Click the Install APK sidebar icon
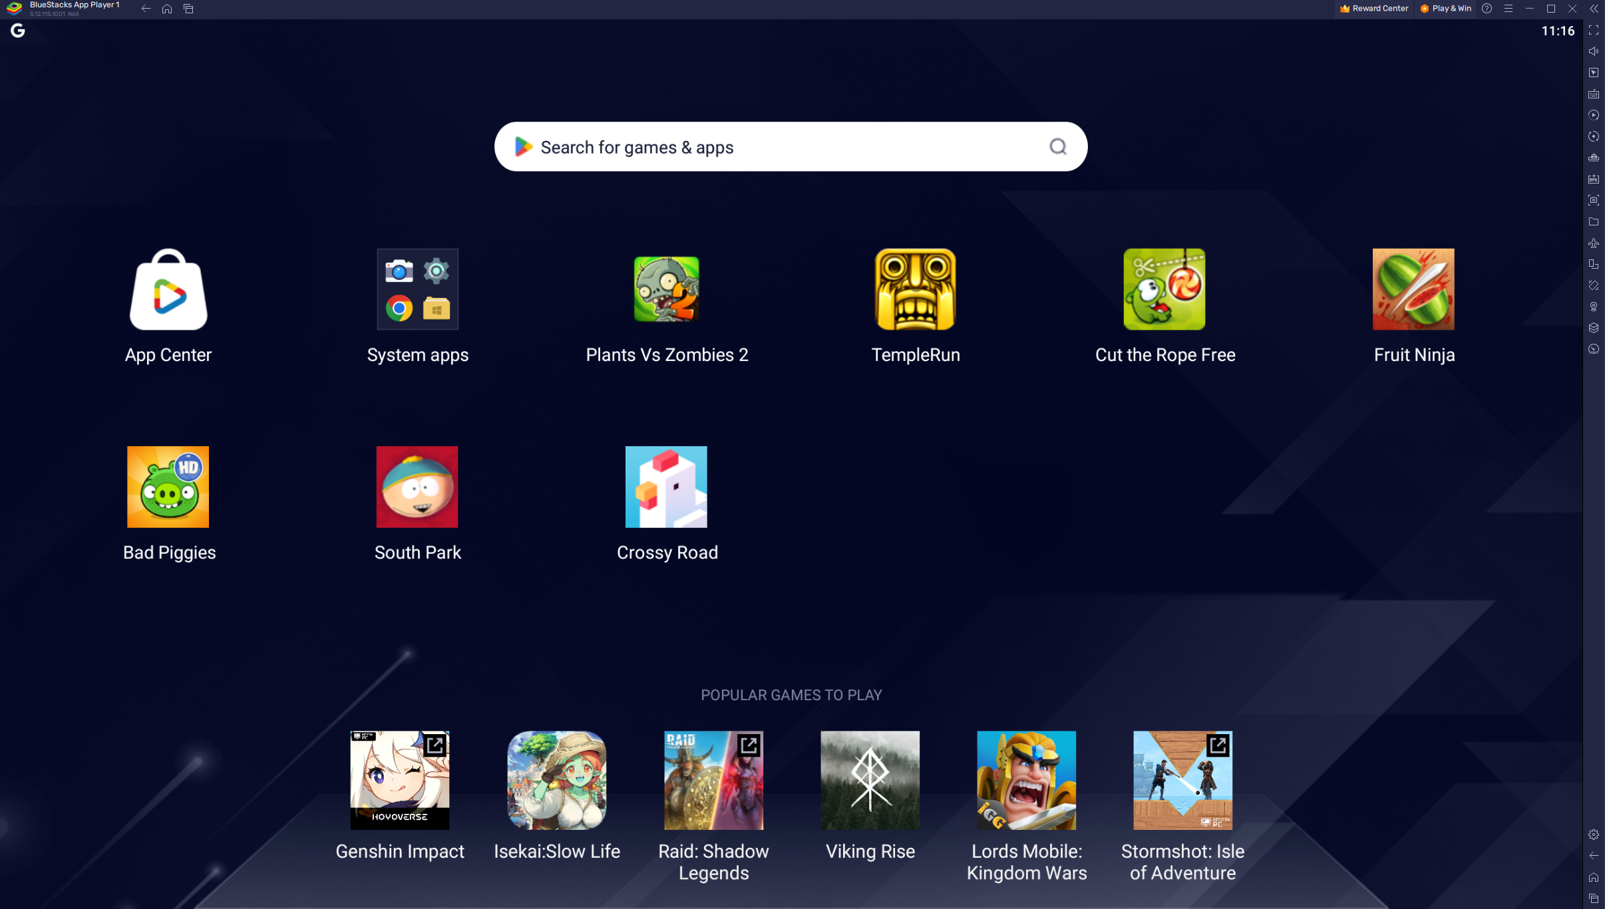This screenshot has height=909, width=1605. pos(1594,179)
